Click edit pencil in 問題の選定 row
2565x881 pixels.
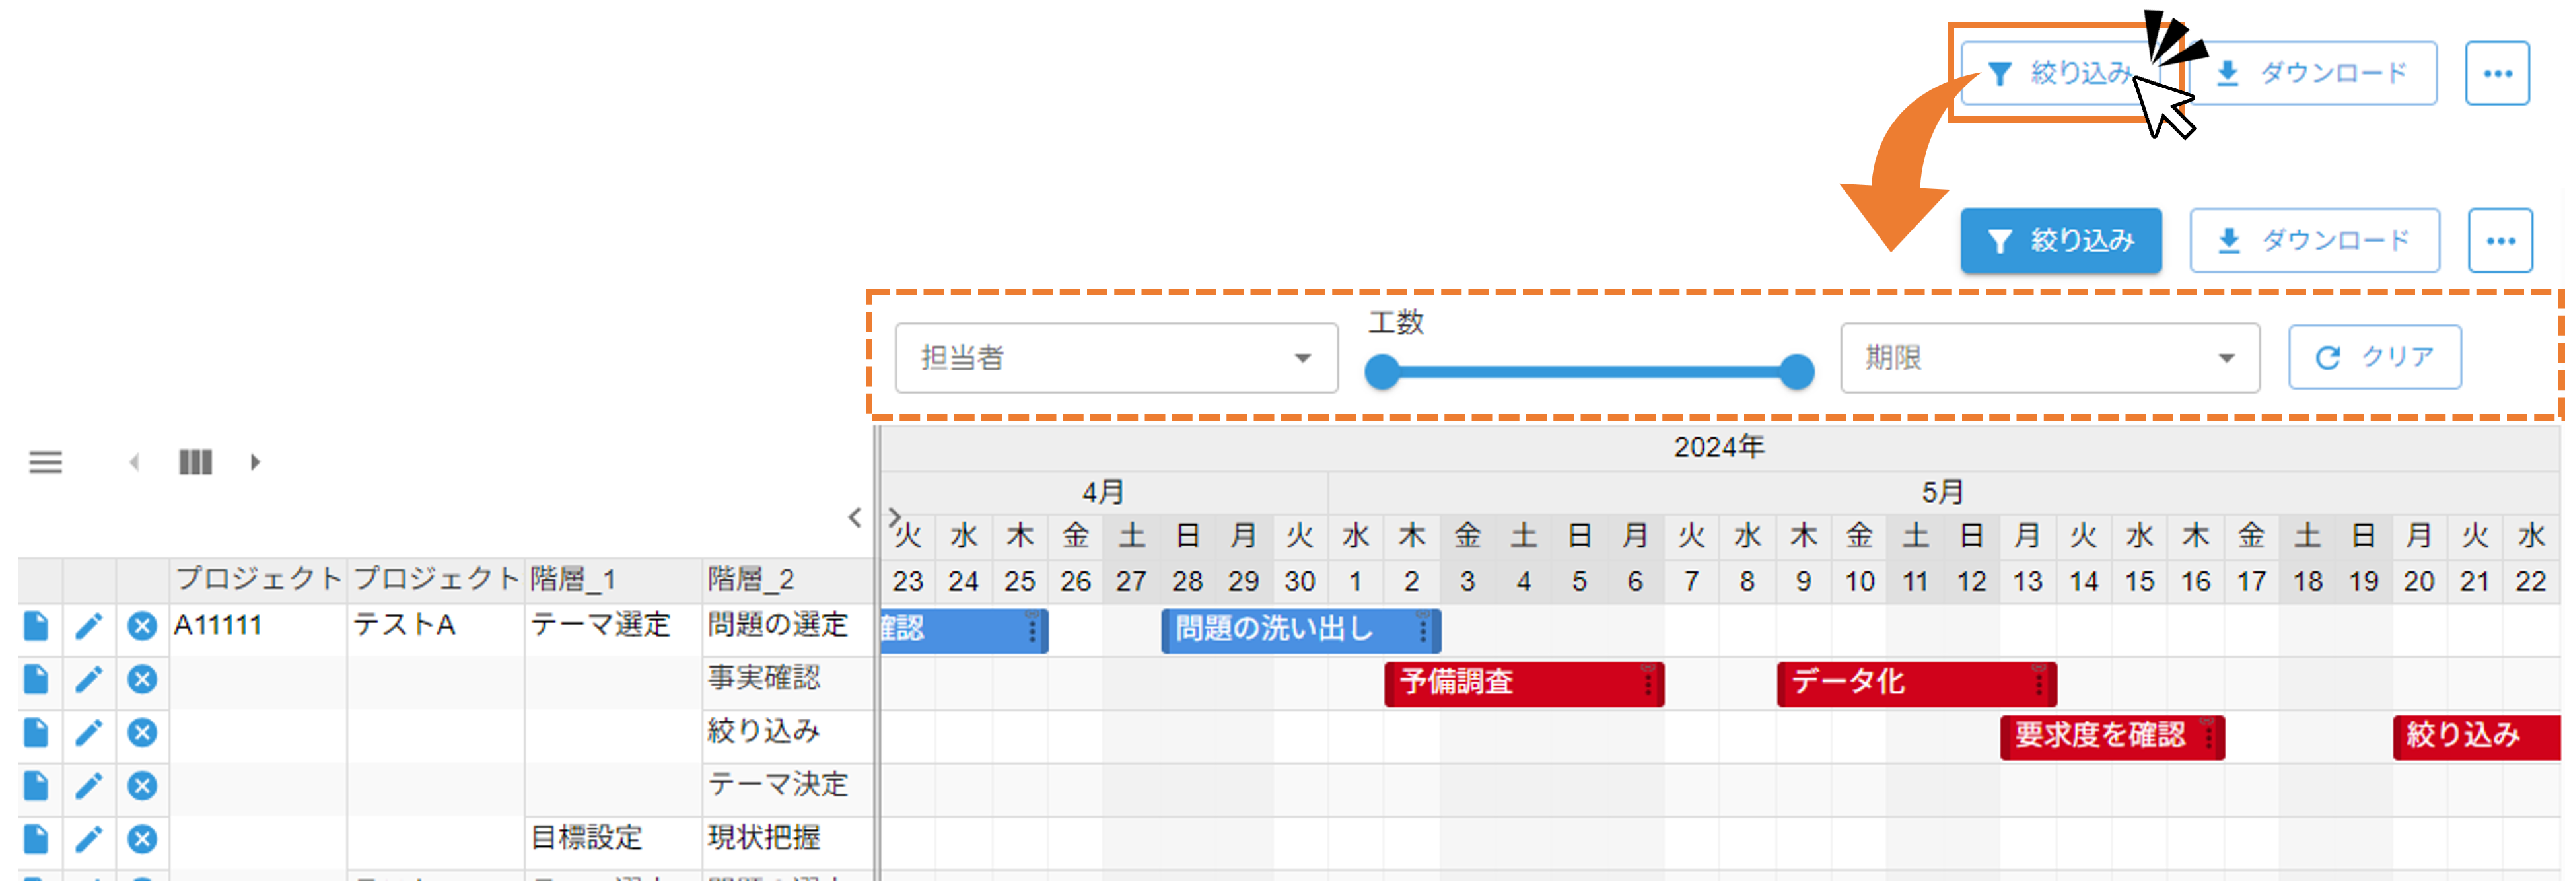[88, 626]
